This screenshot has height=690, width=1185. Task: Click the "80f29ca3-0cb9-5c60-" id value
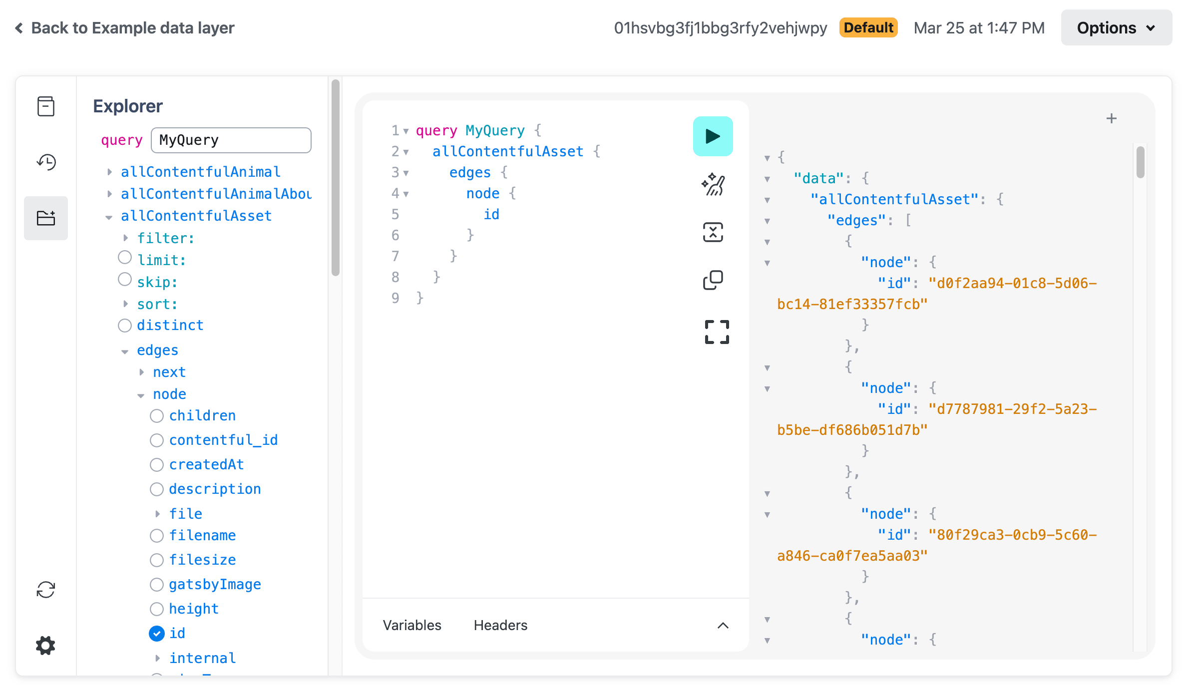[x=1012, y=535]
